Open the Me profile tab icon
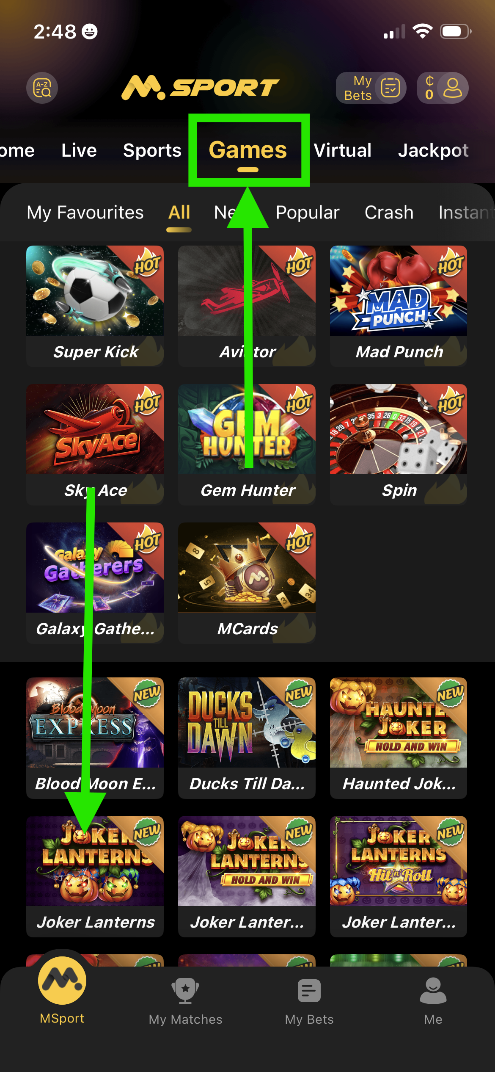This screenshot has height=1072, width=495. point(433,991)
